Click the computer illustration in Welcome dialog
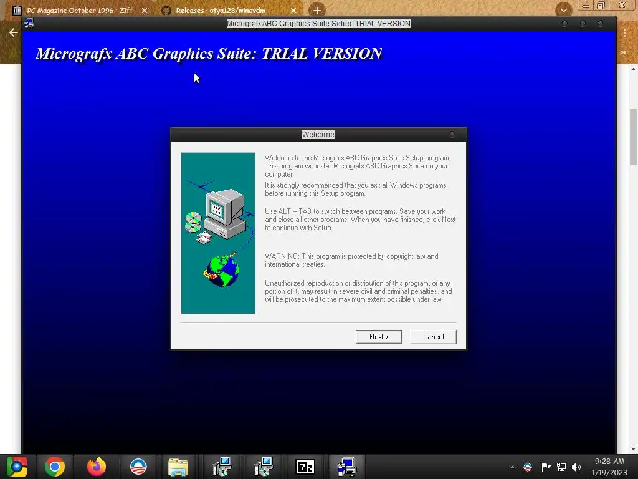Screen dimensions: 638x479 (x=217, y=233)
